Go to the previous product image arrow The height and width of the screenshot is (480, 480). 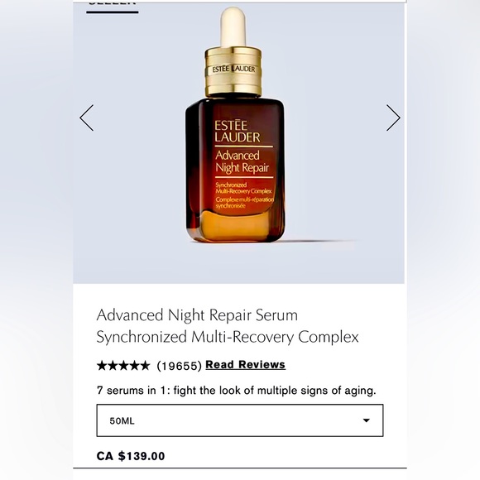[87, 118]
